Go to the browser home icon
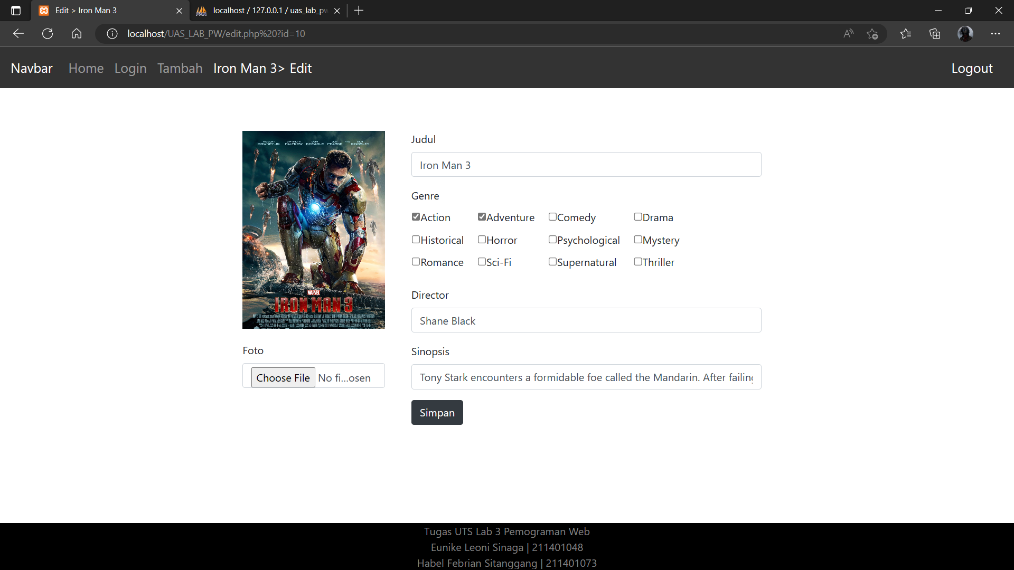Viewport: 1014px width, 570px height. pyautogui.click(x=77, y=34)
